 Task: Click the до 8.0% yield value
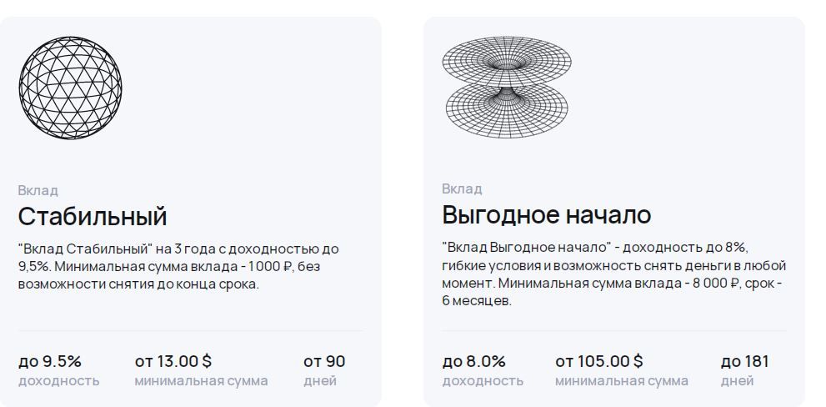pyautogui.click(x=473, y=362)
